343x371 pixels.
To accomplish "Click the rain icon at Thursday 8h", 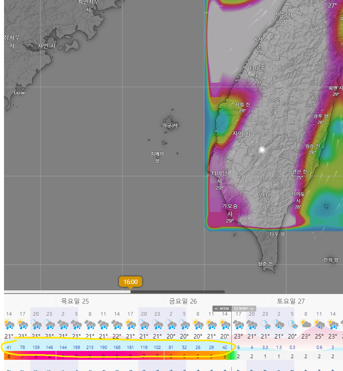I will pyautogui.click(x=90, y=324).
